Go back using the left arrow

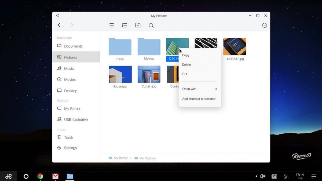59,25
